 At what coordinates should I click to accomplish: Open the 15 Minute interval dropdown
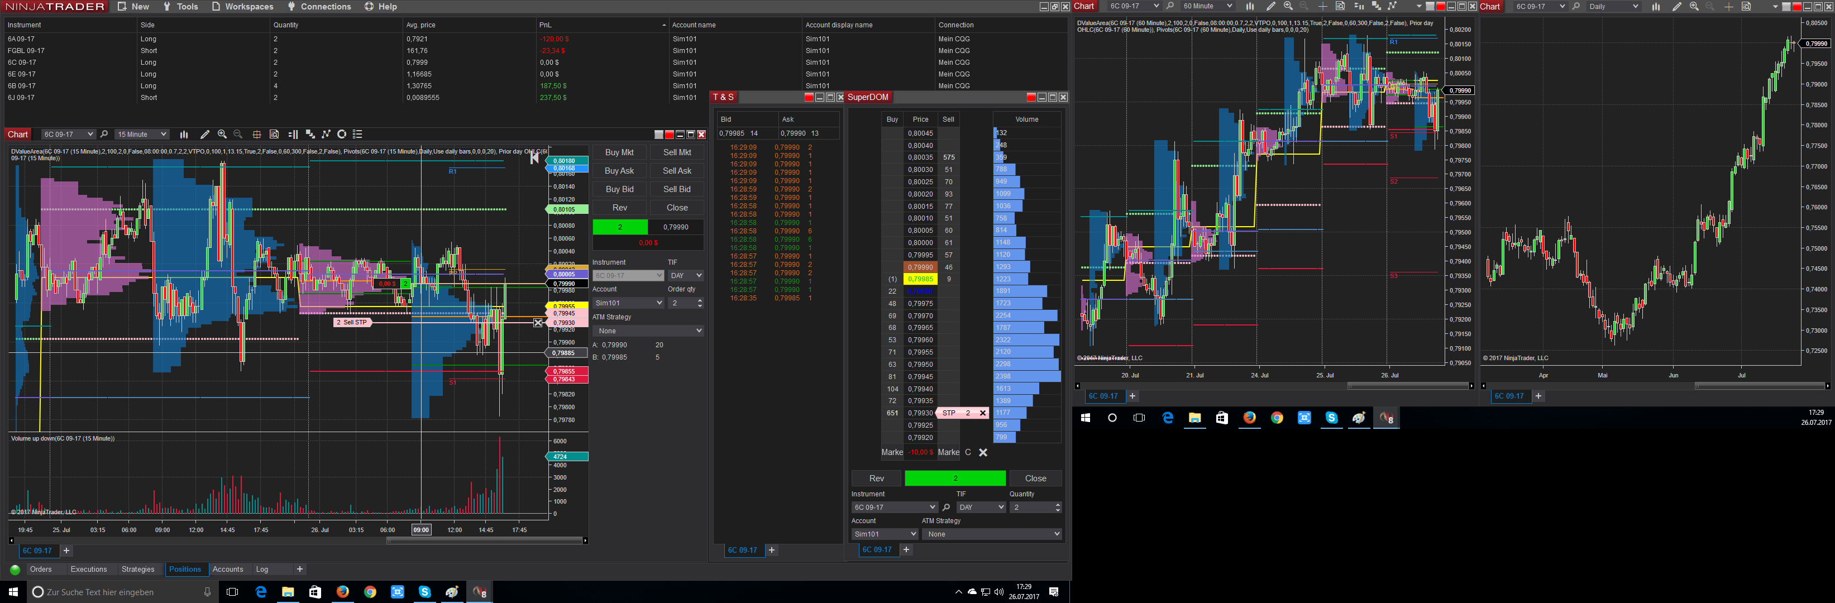tap(142, 135)
